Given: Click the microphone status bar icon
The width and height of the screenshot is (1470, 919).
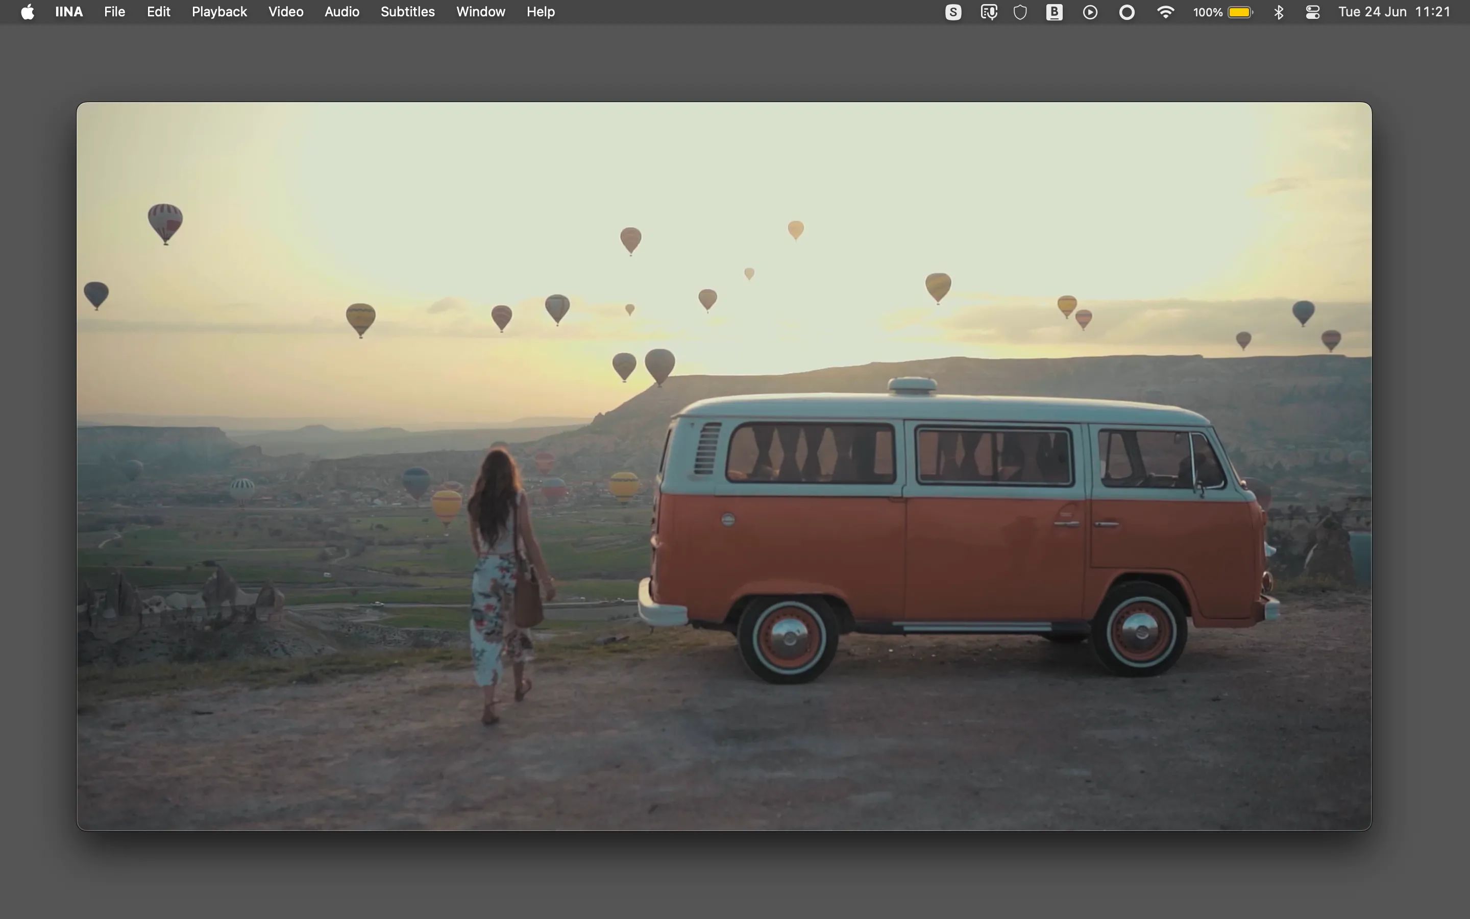Looking at the screenshot, I should click(988, 12).
